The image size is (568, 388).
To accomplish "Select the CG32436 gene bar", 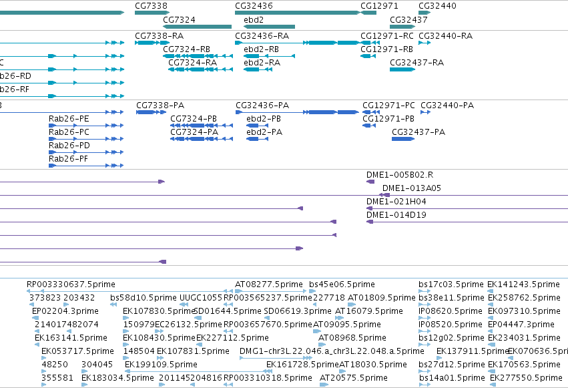I will [298, 13].
